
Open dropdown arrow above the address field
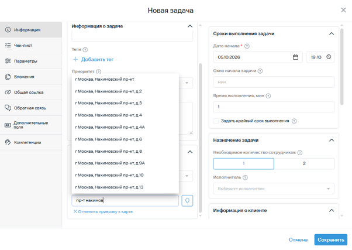click(187, 176)
